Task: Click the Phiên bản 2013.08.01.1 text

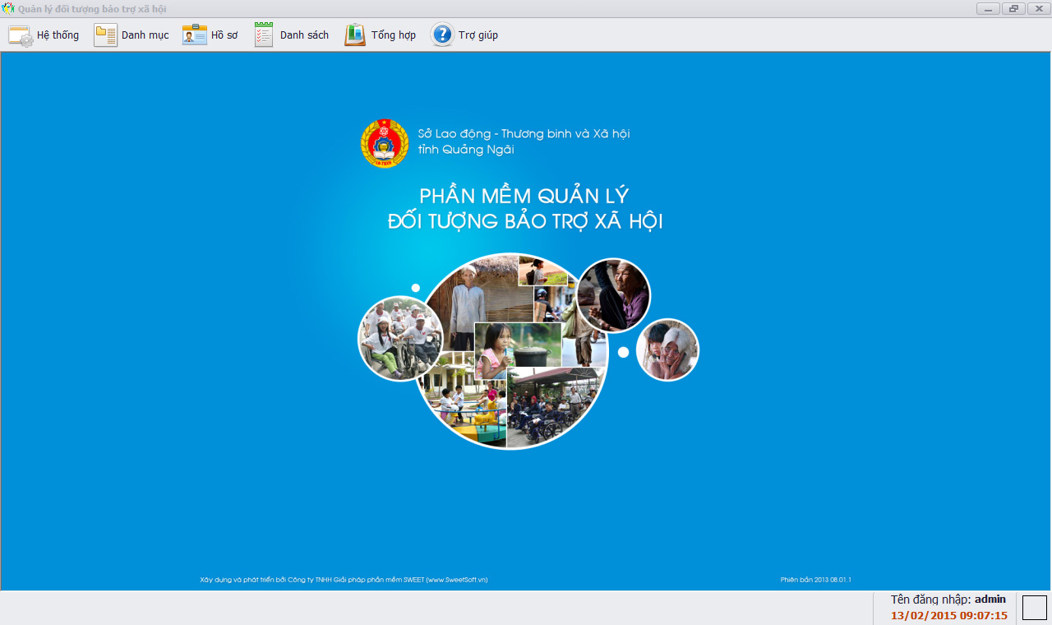Action: 816,580
